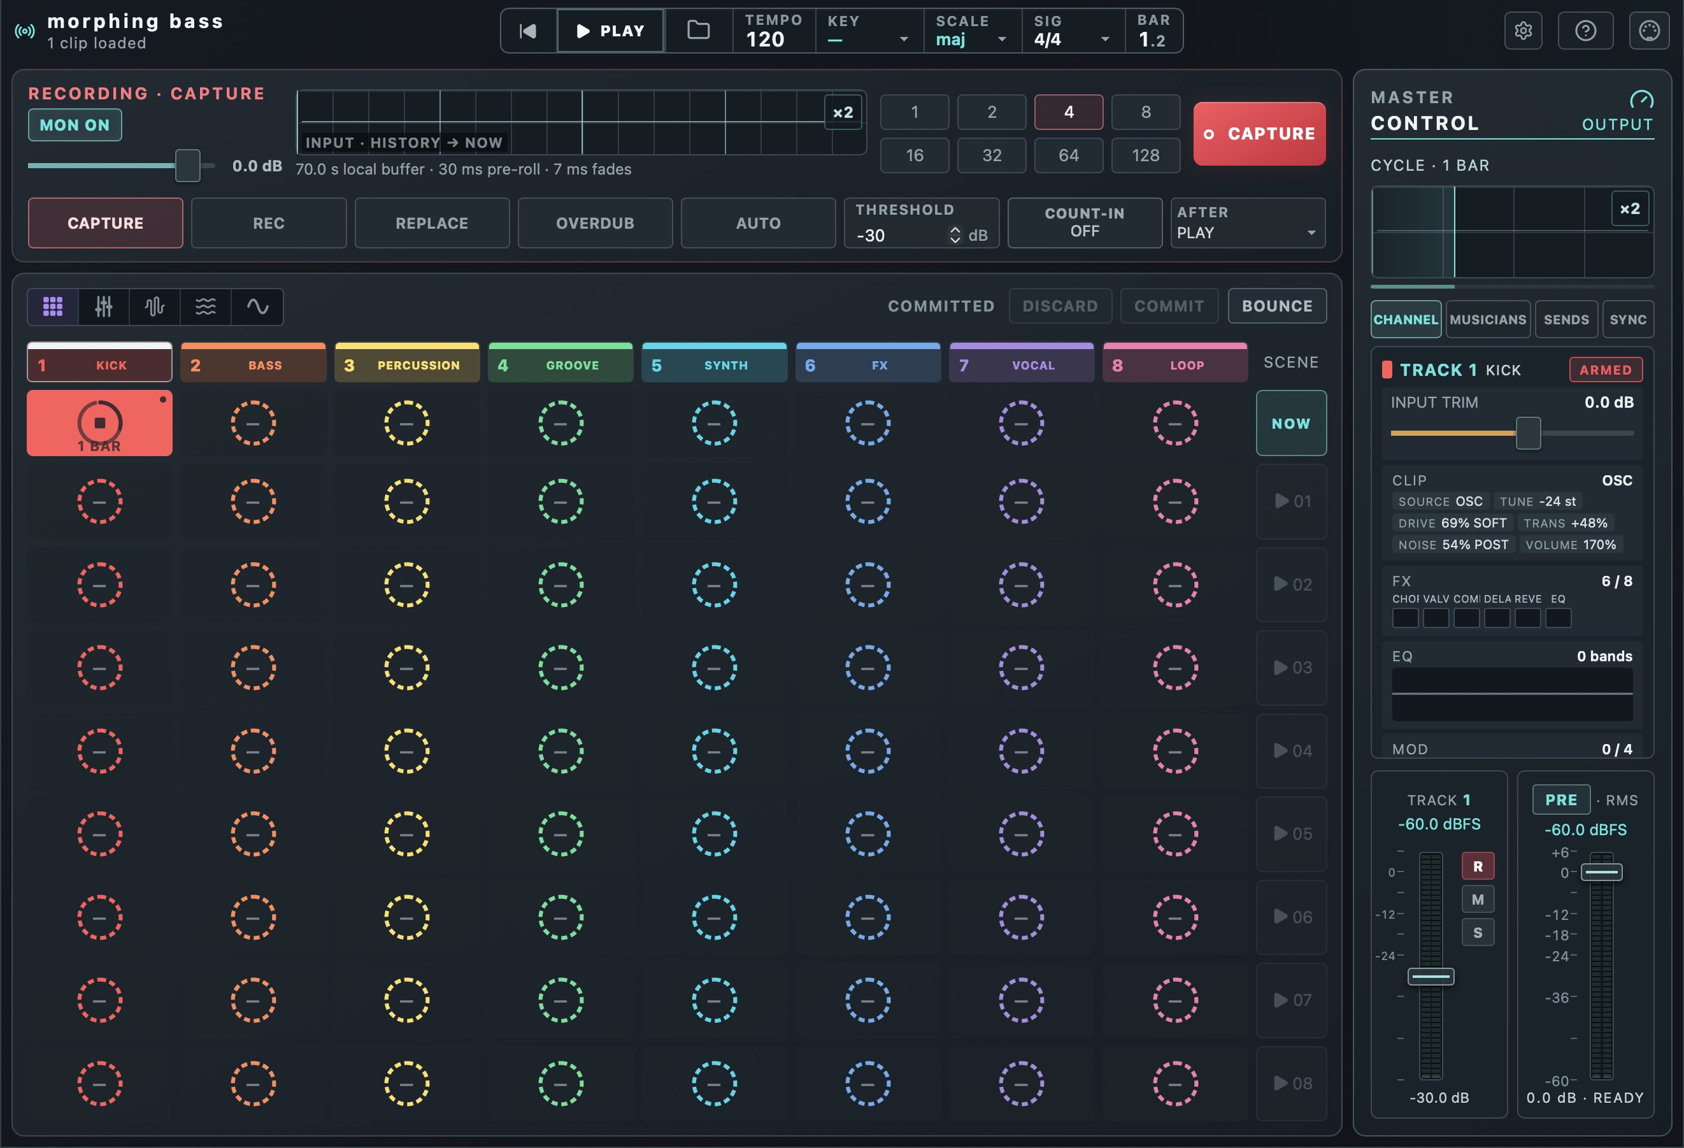The image size is (1684, 1148).
Task: Launch scene 05
Action: [x=1291, y=834]
